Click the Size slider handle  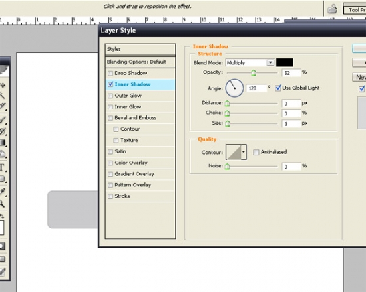coord(228,123)
